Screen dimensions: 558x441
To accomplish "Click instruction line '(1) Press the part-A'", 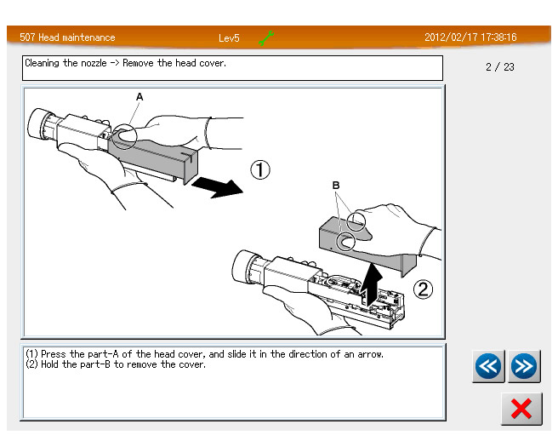I will [x=205, y=354].
